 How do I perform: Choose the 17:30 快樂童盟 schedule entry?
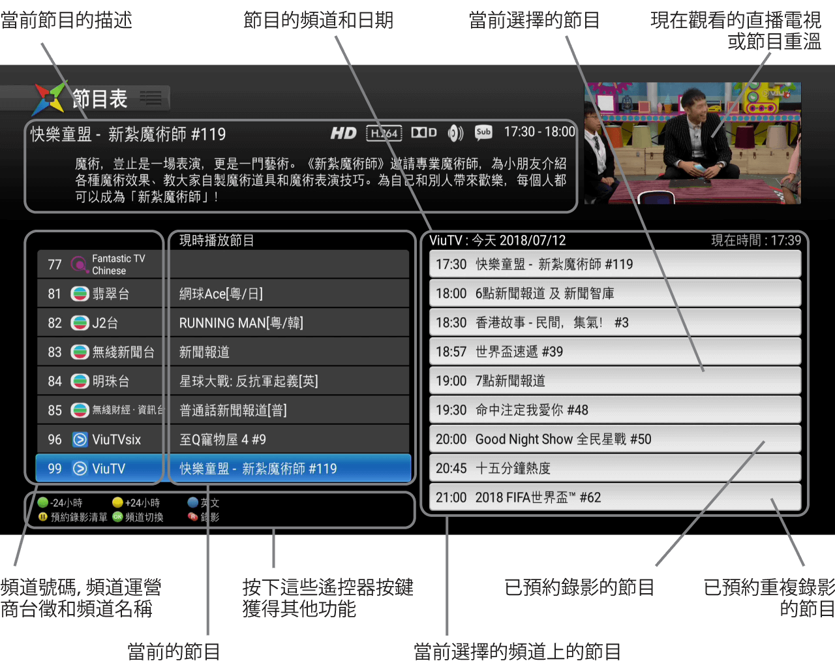[615, 264]
